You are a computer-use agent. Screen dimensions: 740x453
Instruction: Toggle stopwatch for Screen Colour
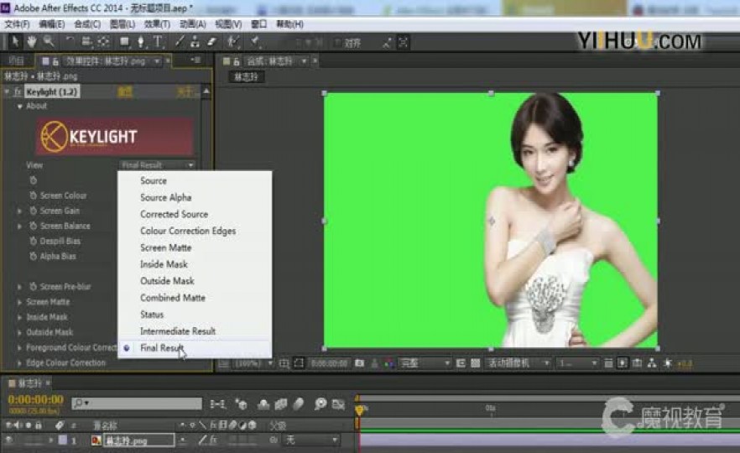[33, 195]
